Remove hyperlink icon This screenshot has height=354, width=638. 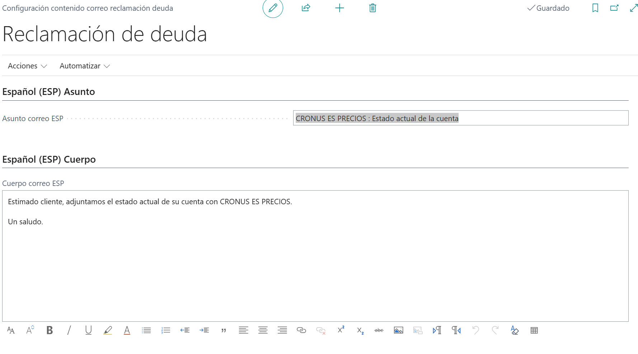click(321, 330)
